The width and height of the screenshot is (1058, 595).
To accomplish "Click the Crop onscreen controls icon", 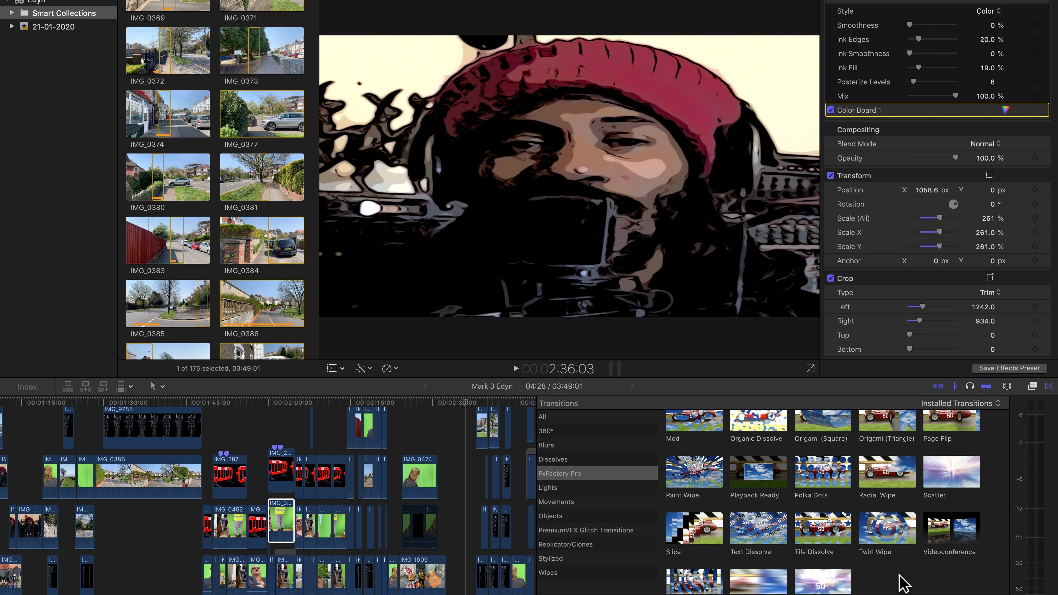I will [x=990, y=278].
